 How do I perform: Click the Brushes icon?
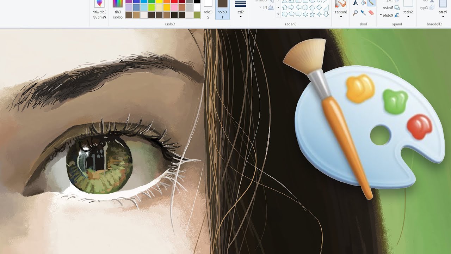tap(341, 4)
